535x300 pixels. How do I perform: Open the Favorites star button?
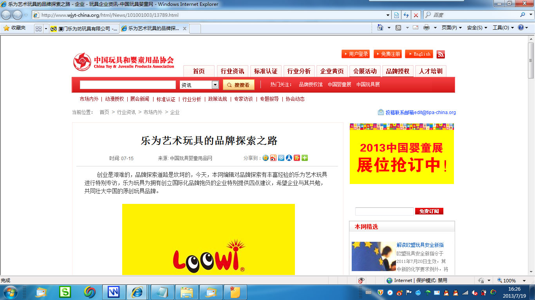(14, 28)
